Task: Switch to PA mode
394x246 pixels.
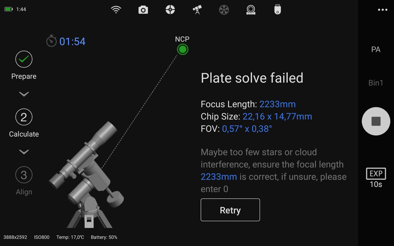Action: tap(376, 49)
